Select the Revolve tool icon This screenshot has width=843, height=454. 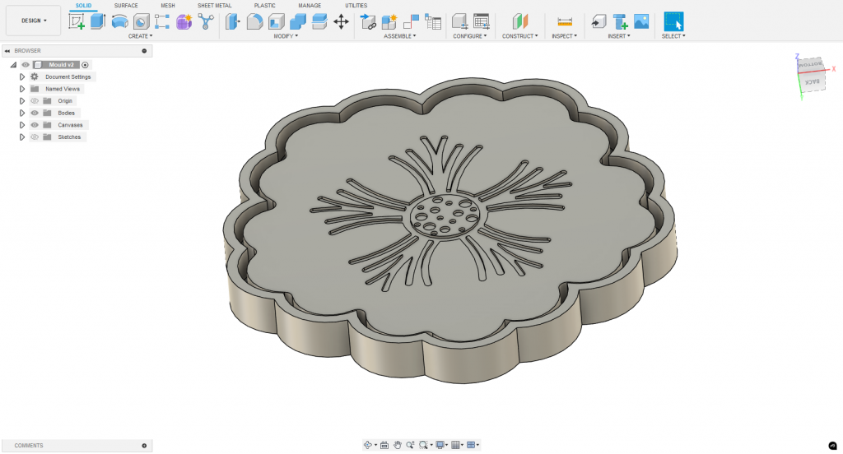pos(119,21)
